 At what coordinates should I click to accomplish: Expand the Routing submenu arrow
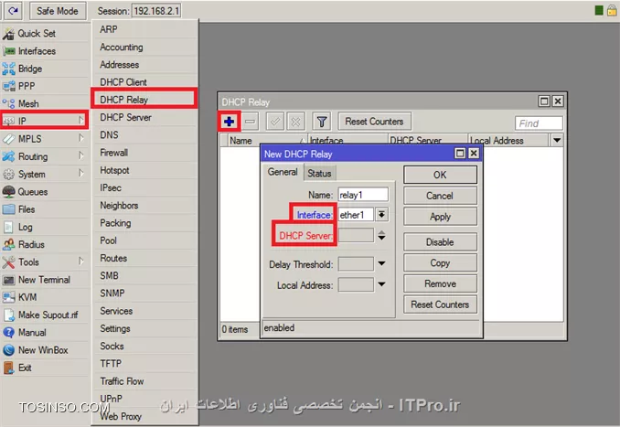pos(81,156)
